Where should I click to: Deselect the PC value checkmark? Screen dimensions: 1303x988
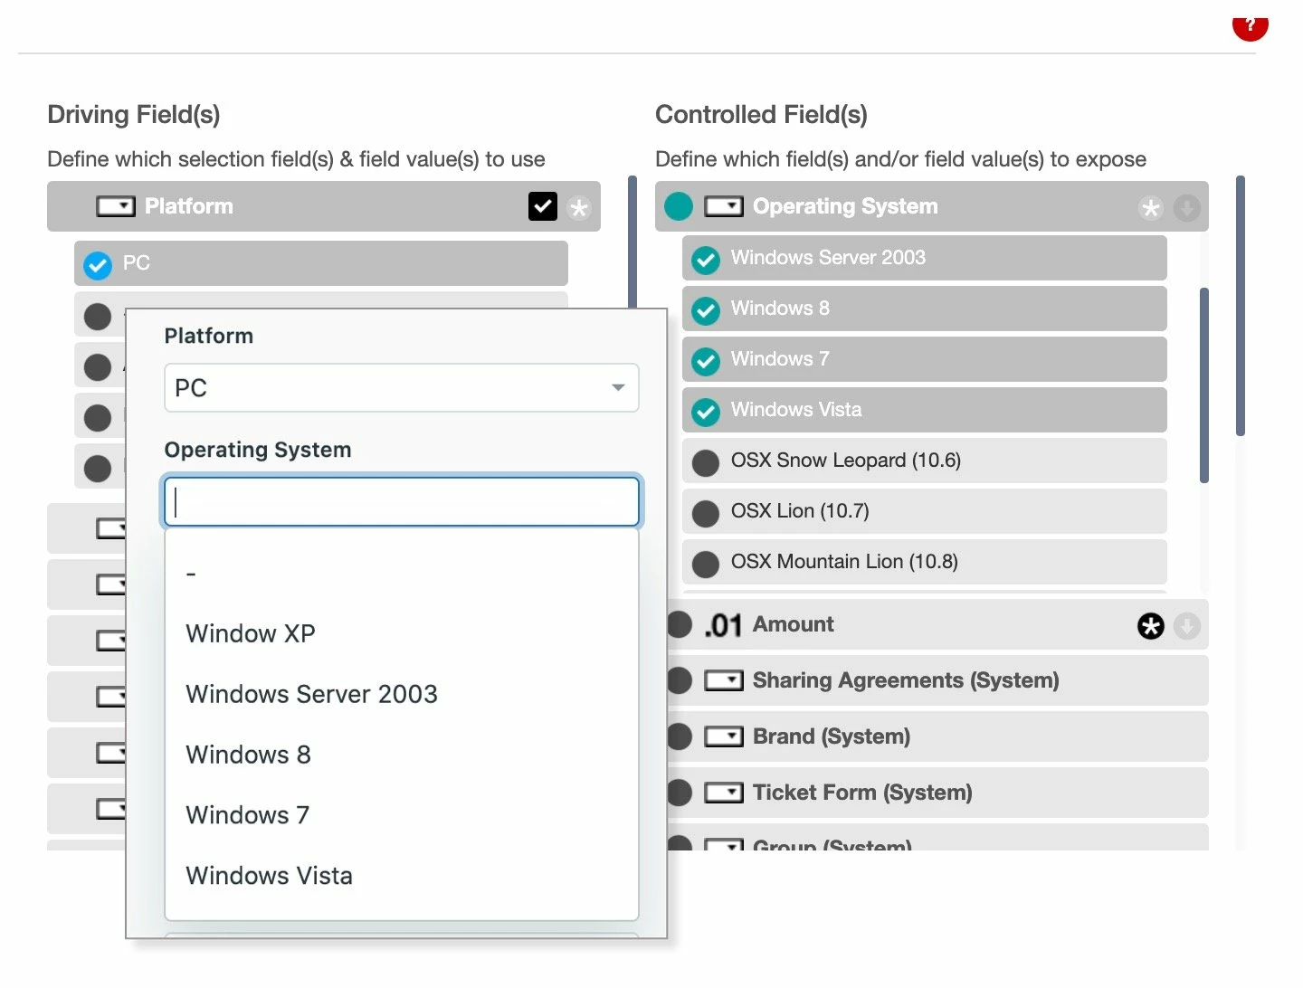pyautogui.click(x=98, y=265)
